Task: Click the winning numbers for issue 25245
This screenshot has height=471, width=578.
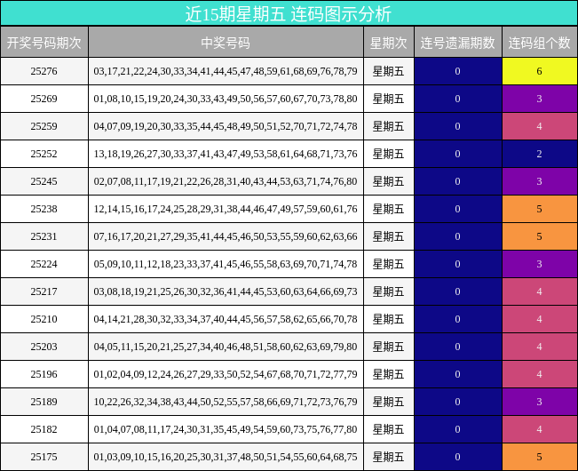Action: click(x=226, y=181)
